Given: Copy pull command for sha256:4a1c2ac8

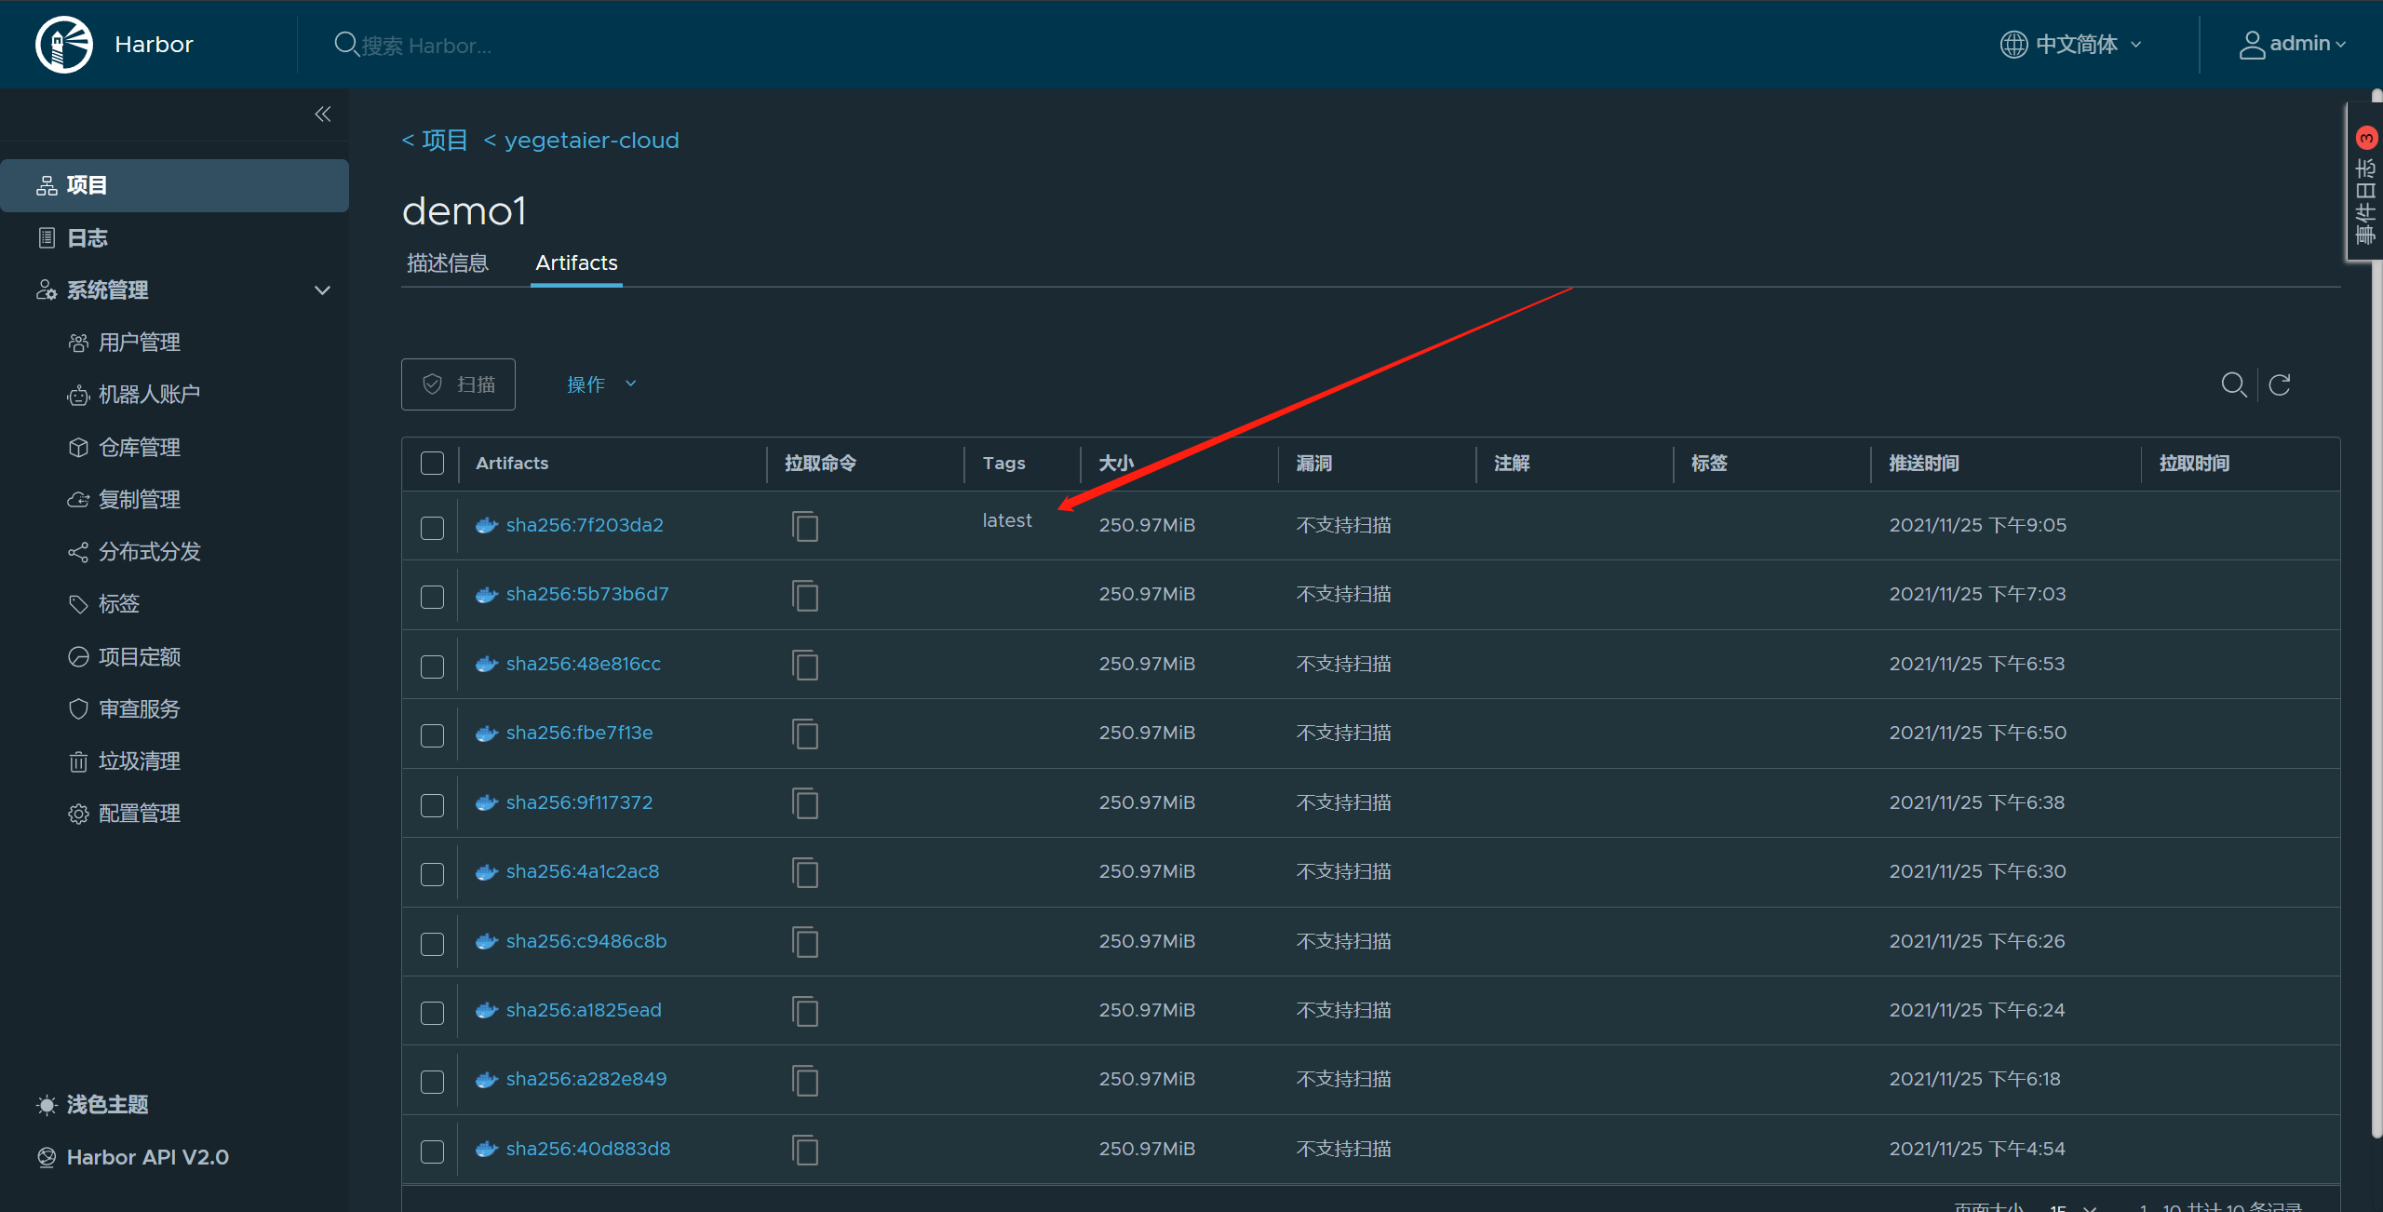Looking at the screenshot, I should pos(805,872).
